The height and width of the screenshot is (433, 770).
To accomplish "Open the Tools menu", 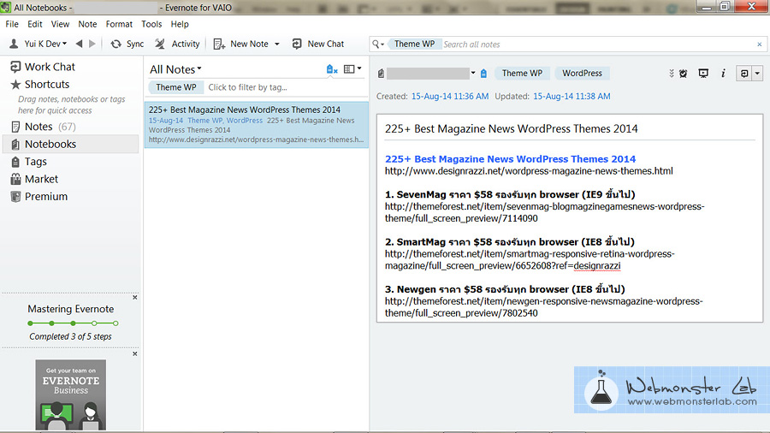I will (151, 24).
